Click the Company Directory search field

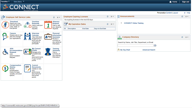pos(136,46)
